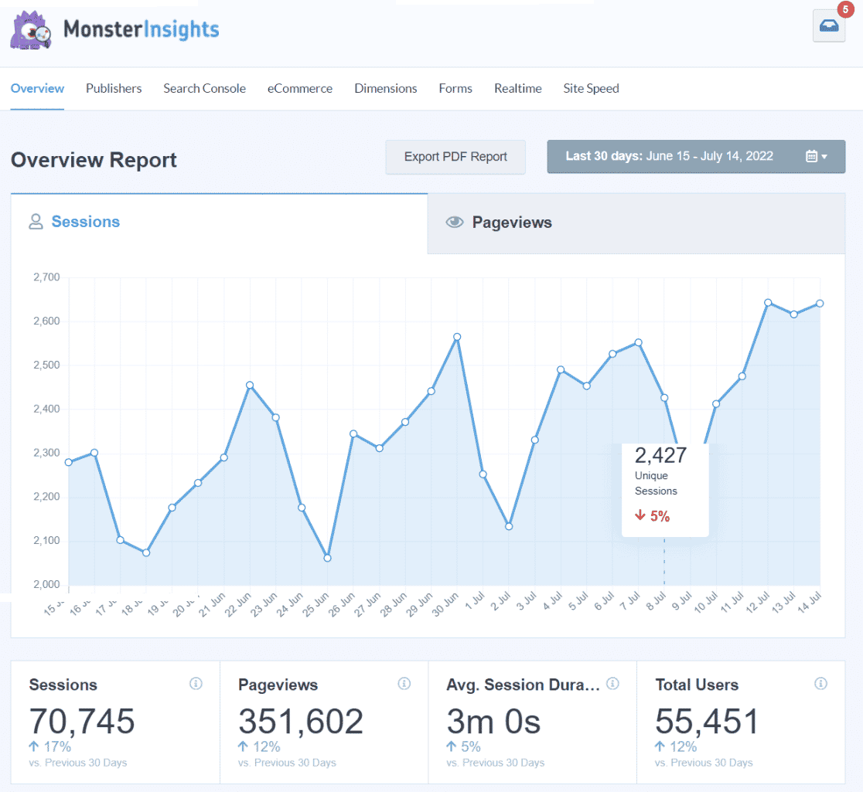
Task: Open the date range calendar dropdown
Action: coord(816,156)
